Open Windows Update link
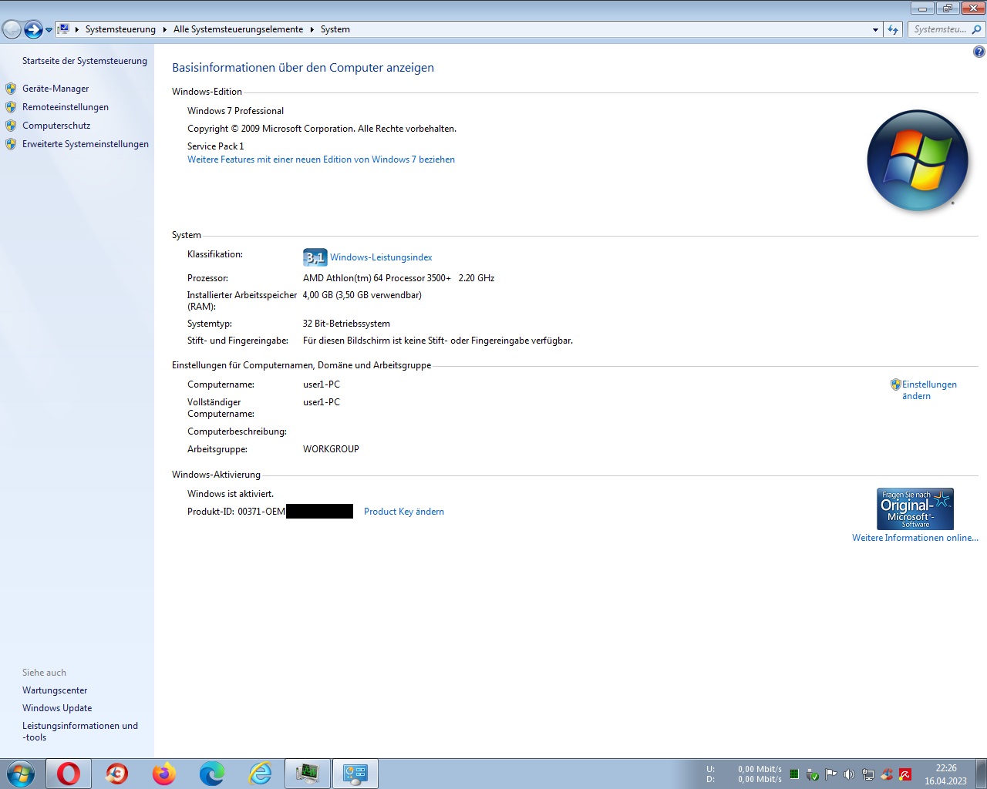The width and height of the screenshot is (987, 789). click(x=57, y=708)
